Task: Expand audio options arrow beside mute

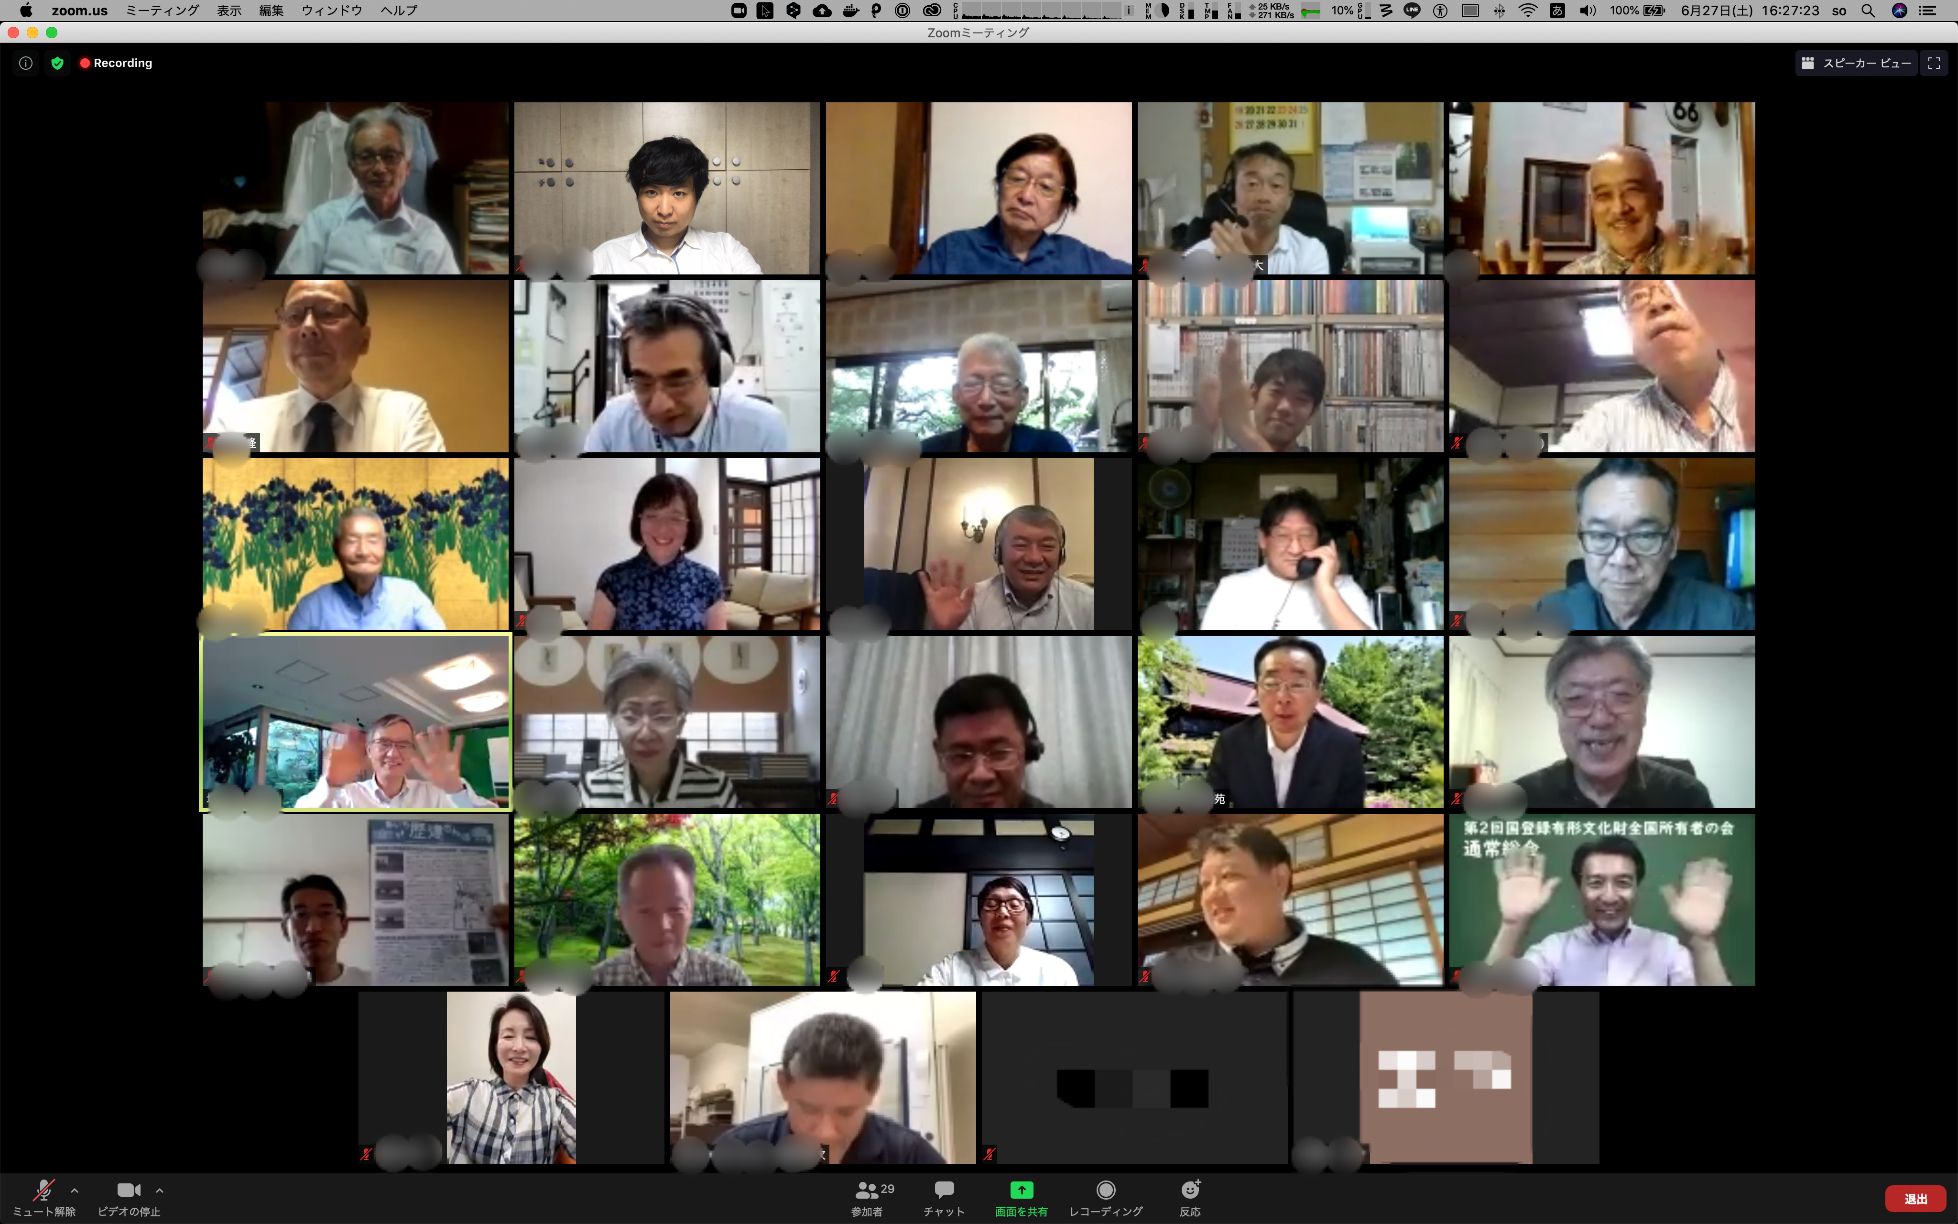Action: [75, 1190]
